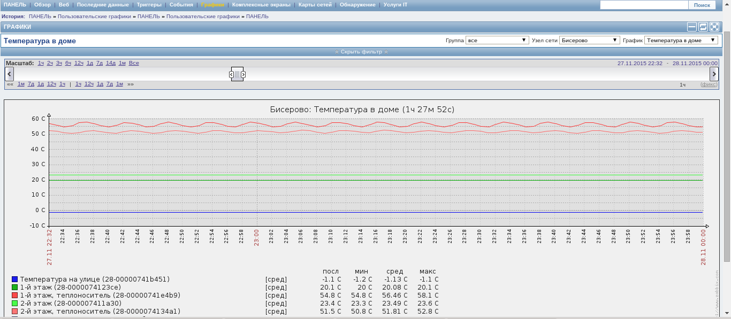The width and height of the screenshot is (731, 319).
Task: Click the right arrow of the time scrollbar
Action: pyautogui.click(x=714, y=74)
